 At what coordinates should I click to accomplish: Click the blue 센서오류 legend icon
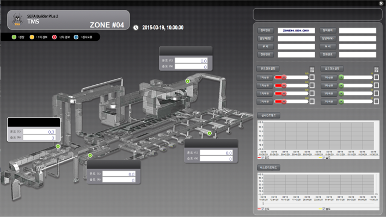coord(76,37)
